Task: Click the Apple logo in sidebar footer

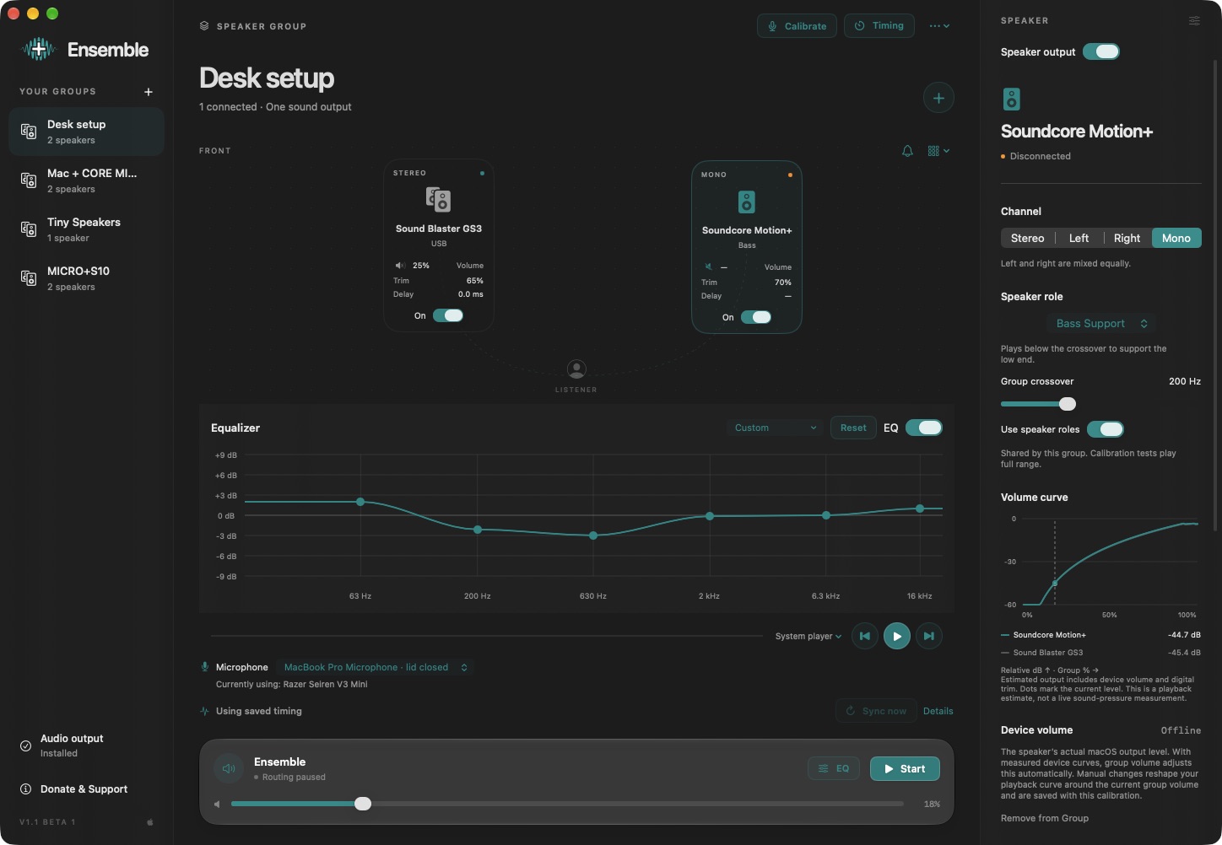Action: (x=150, y=822)
